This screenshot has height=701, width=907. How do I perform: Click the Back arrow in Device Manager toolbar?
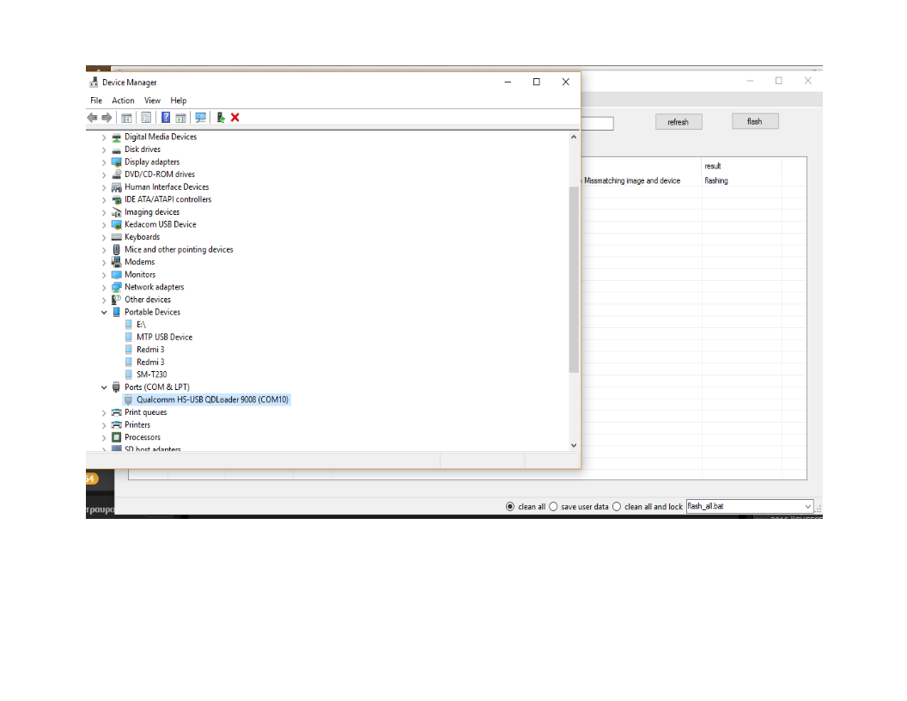point(92,118)
